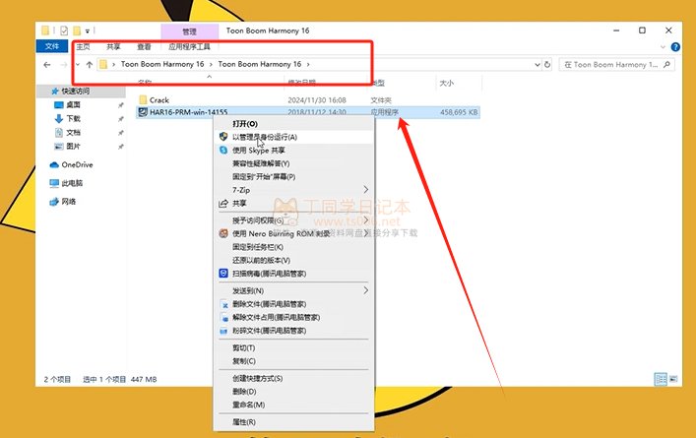Sort by the 大小 column header

click(447, 83)
